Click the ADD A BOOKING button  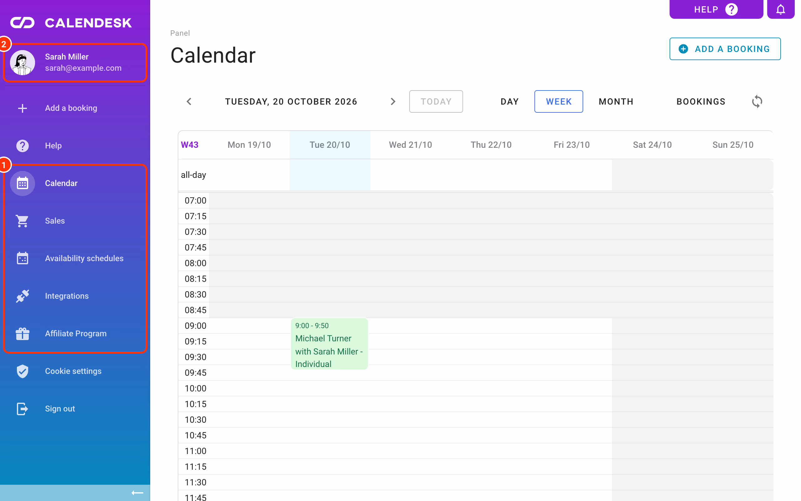[x=725, y=49]
